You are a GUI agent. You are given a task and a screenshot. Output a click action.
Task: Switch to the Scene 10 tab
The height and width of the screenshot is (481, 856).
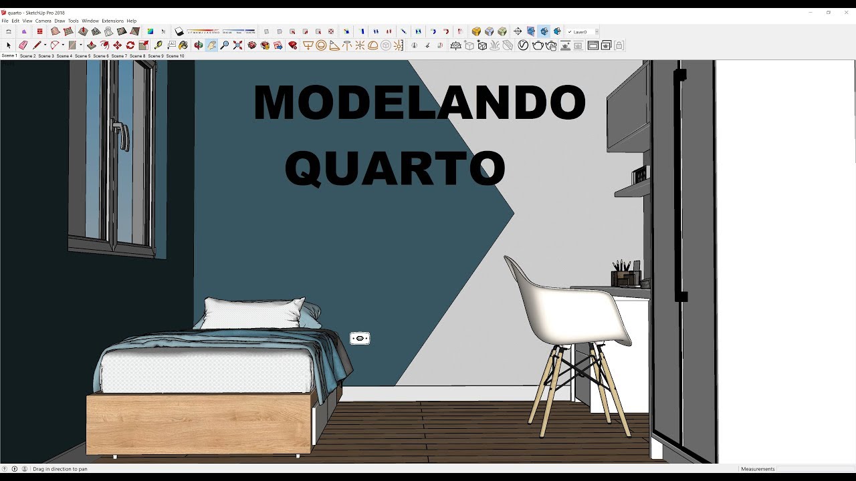point(175,56)
